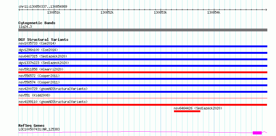This screenshot has width=276, height=136.
Task: Open nsv5911858 (Almarri2020) variant label
Action: click(x=41, y=69)
